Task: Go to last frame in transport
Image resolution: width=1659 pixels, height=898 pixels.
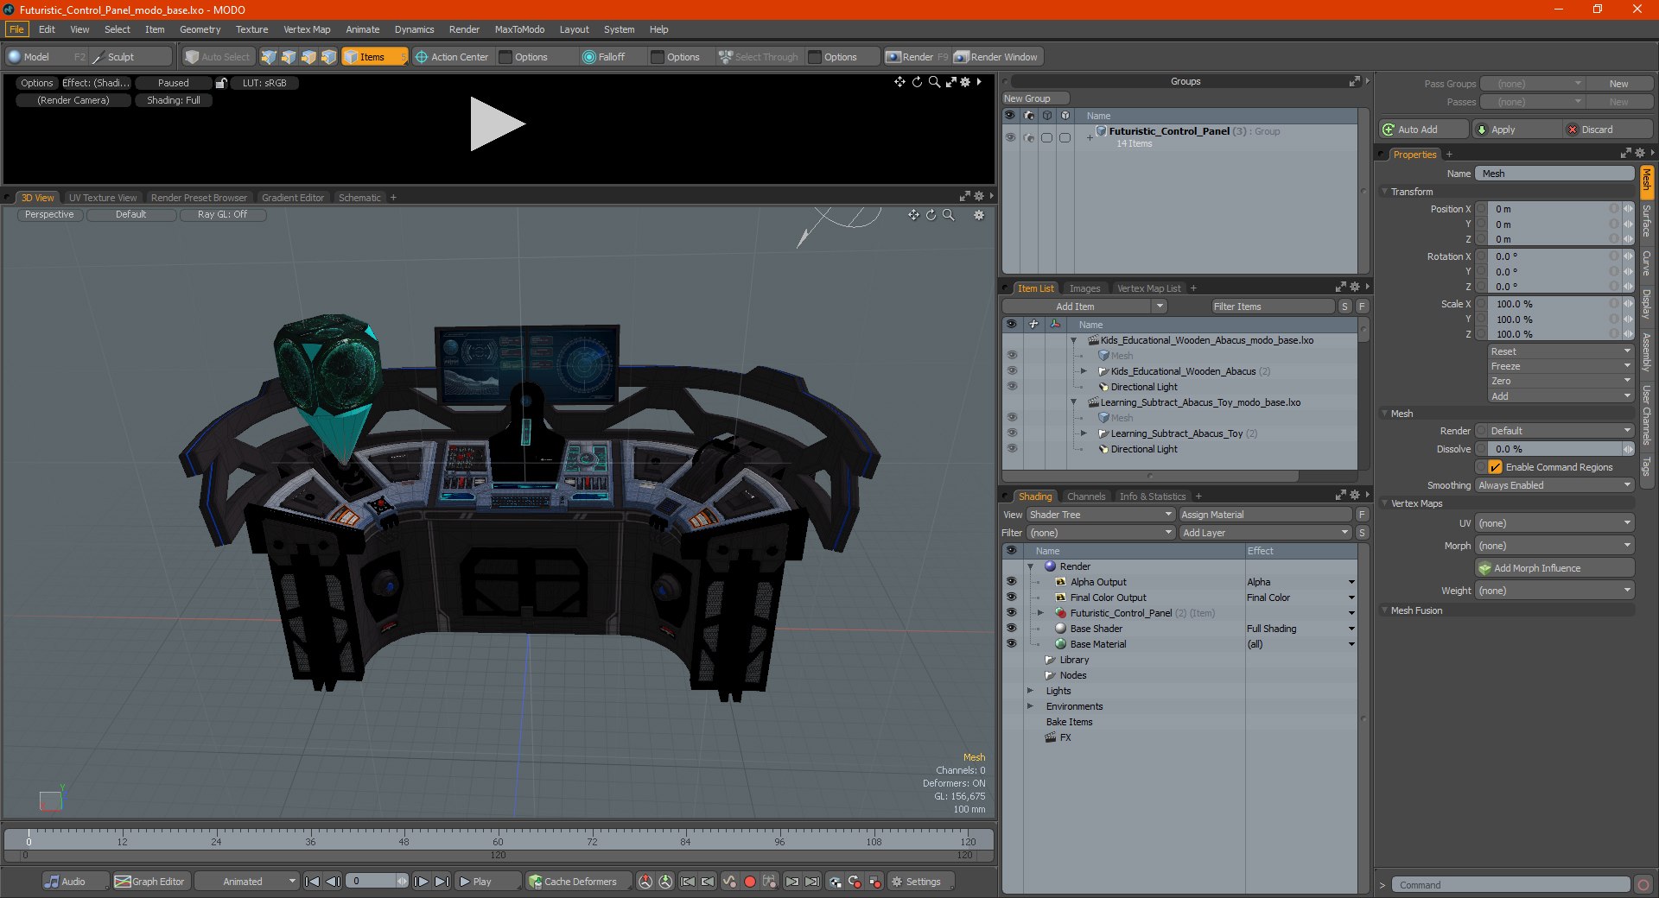Action: (x=442, y=882)
